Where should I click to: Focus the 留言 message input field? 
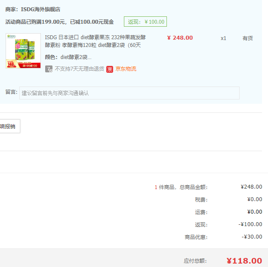click(129, 93)
